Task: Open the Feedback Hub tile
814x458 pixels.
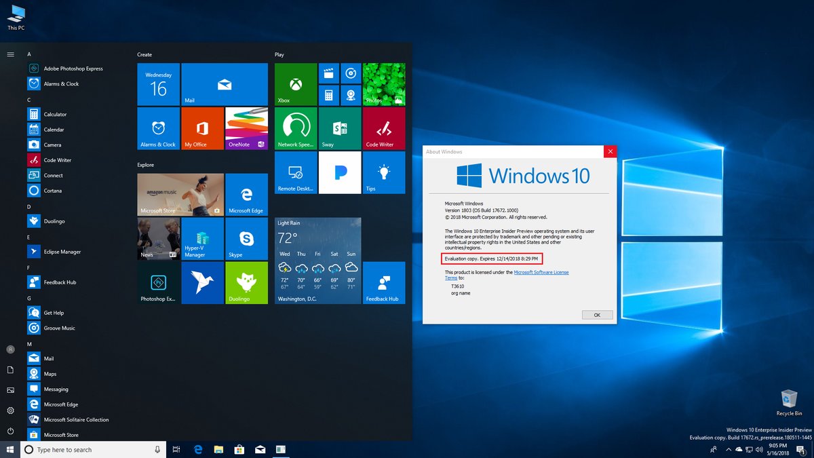Action: click(x=384, y=283)
